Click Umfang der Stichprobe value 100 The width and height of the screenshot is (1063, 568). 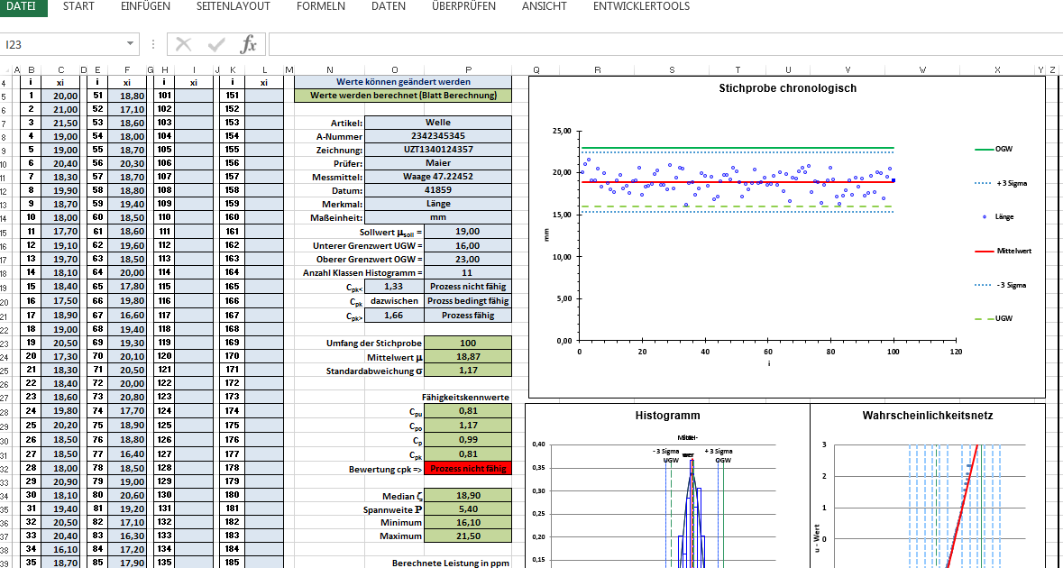coord(468,343)
